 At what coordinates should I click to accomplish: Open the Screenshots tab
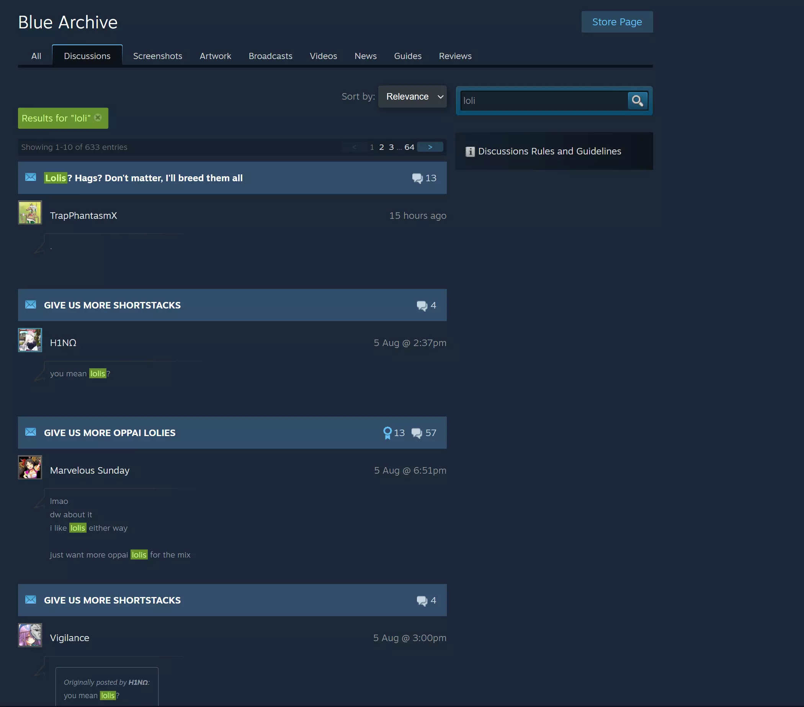pos(158,56)
